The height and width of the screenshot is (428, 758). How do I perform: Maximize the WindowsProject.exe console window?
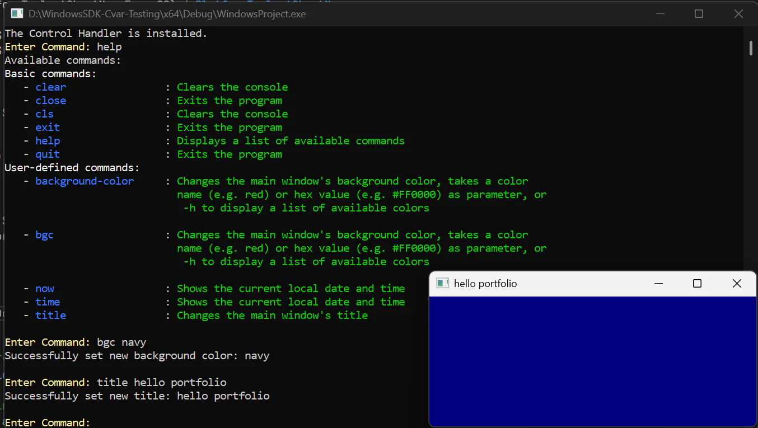pos(699,14)
